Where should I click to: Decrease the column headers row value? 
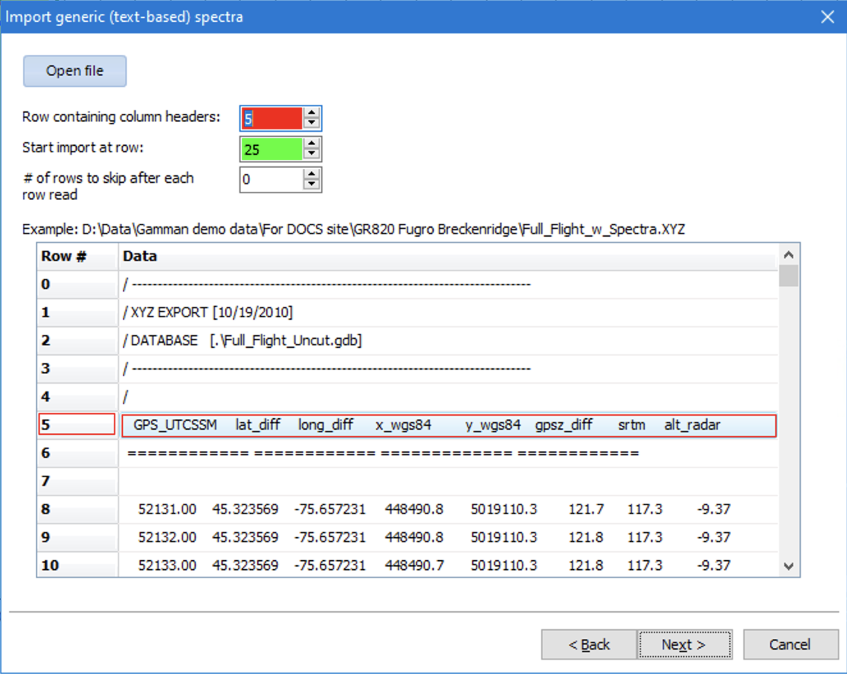click(312, 123)
